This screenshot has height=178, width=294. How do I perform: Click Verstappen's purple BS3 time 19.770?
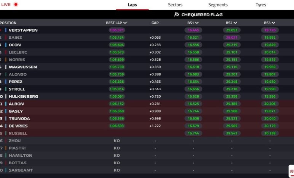click(x=270, y=30)
